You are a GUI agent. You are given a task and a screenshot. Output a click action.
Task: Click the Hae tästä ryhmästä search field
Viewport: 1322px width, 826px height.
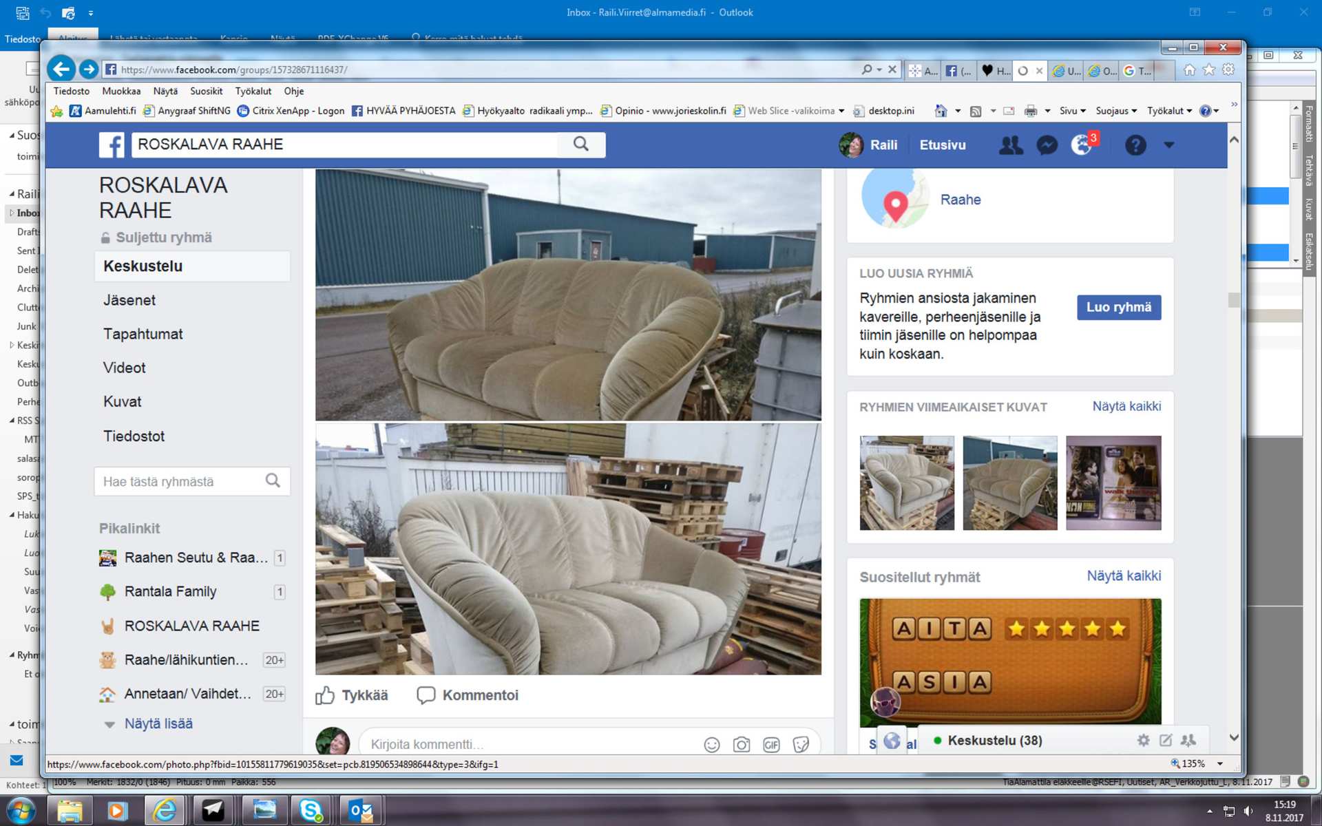coord(191,481)
